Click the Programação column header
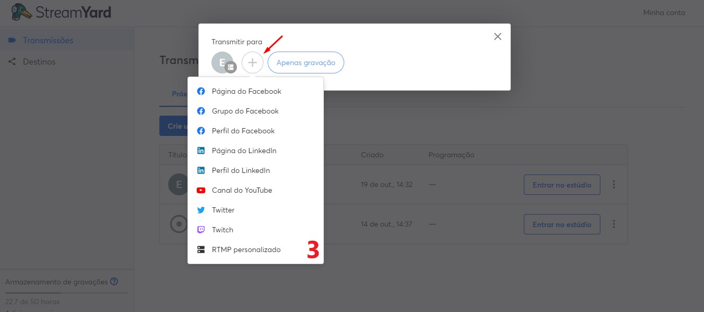The image size is (704, 312). pos(451,155)
